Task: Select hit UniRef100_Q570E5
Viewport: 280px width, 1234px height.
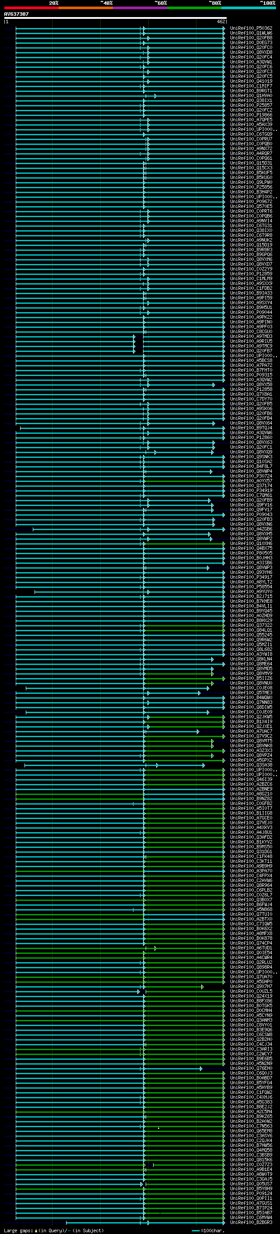Action: point(251,207)
